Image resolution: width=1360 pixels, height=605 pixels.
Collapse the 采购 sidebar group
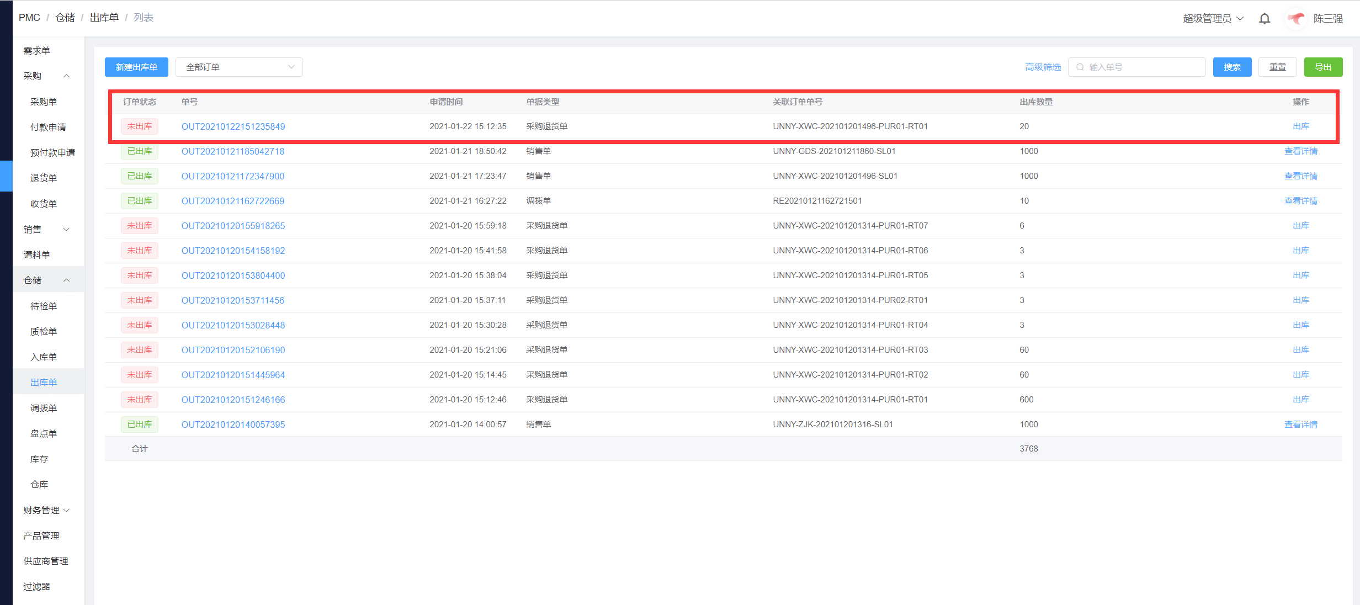[x=66, y=76]
